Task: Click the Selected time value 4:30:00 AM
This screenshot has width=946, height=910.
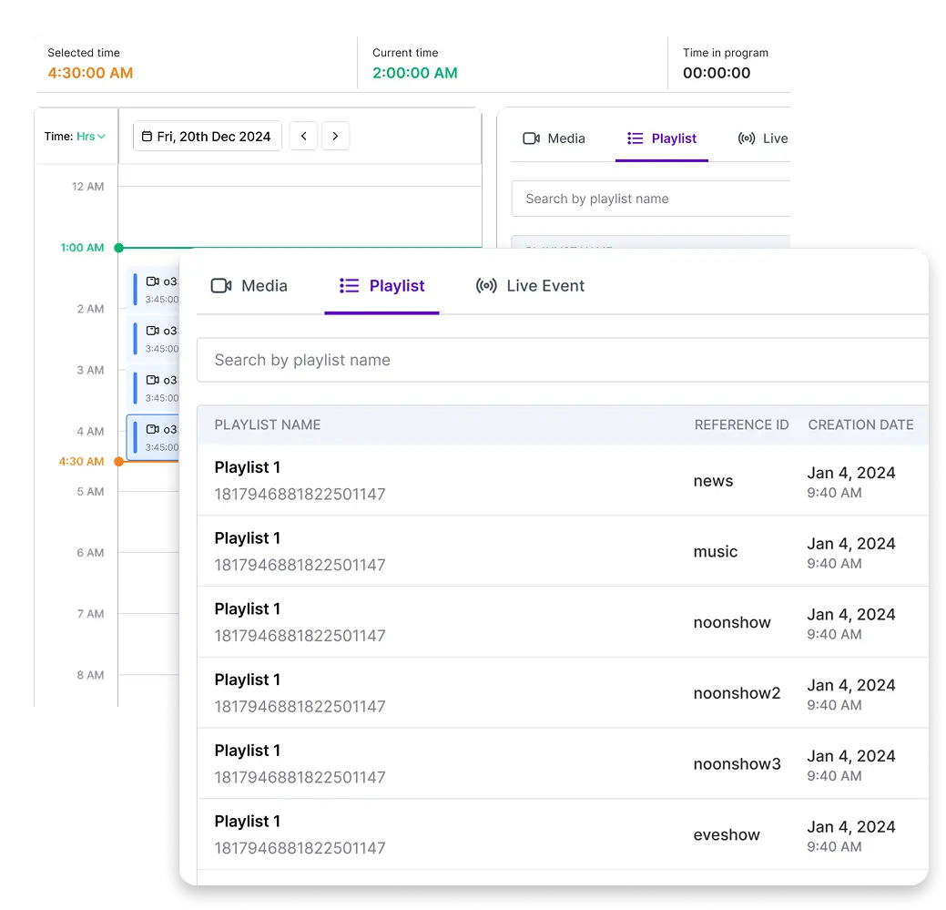Action: pyautogui.click(x=90, y=73)
